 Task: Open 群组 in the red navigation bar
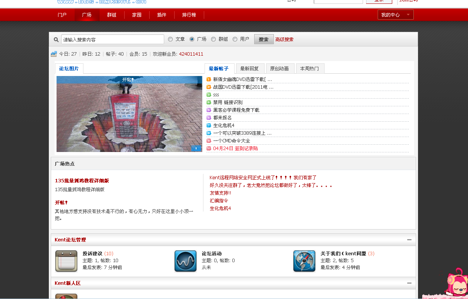(112, 15)
